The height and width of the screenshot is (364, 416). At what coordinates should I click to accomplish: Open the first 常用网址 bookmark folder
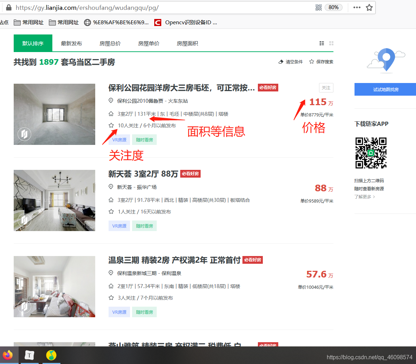[29, 23]
